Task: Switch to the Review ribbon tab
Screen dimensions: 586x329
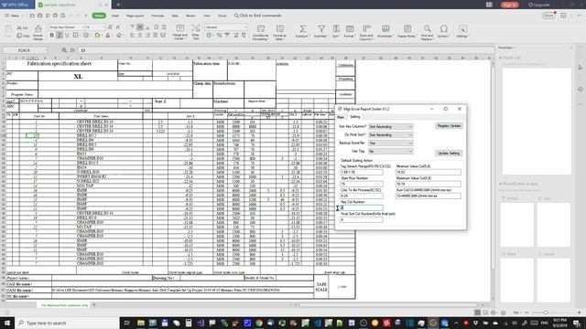Action: pos(190,16)
